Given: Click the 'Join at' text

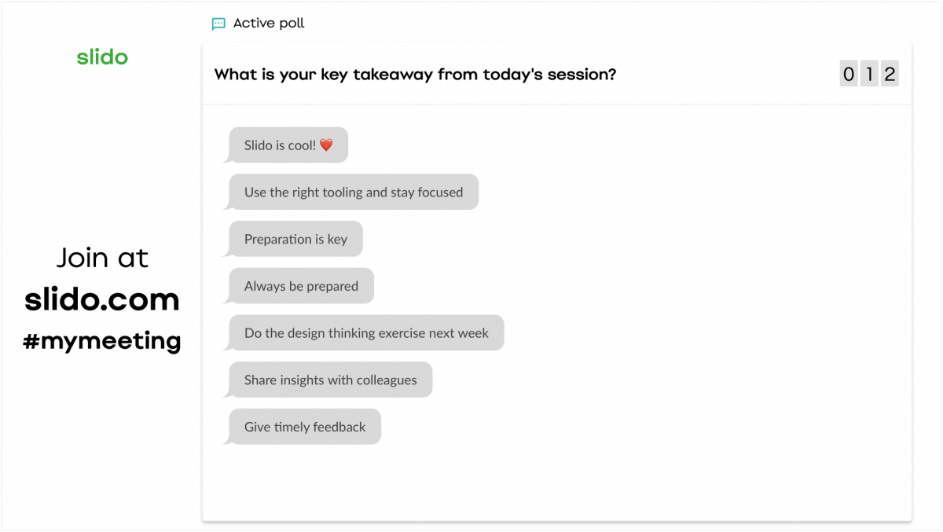Looking at the screenshot, I should click(102, 258).
